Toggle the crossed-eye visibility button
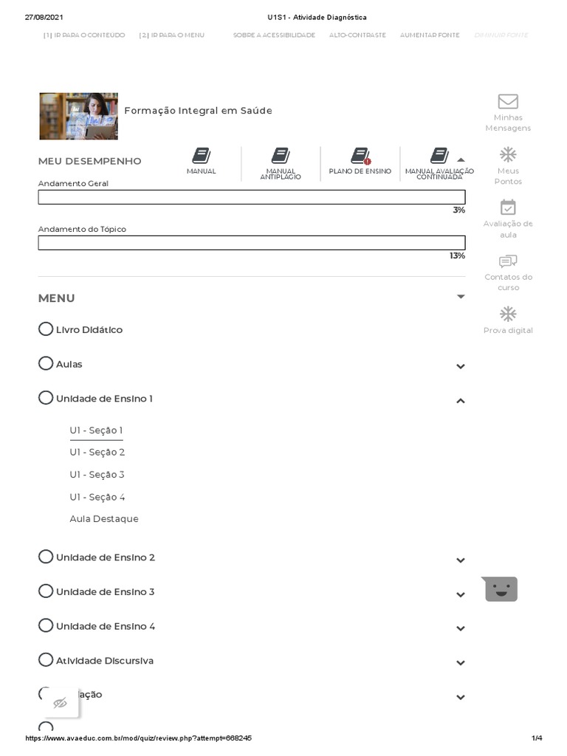Viewport: 567px width, 756px height. [60, 703]
